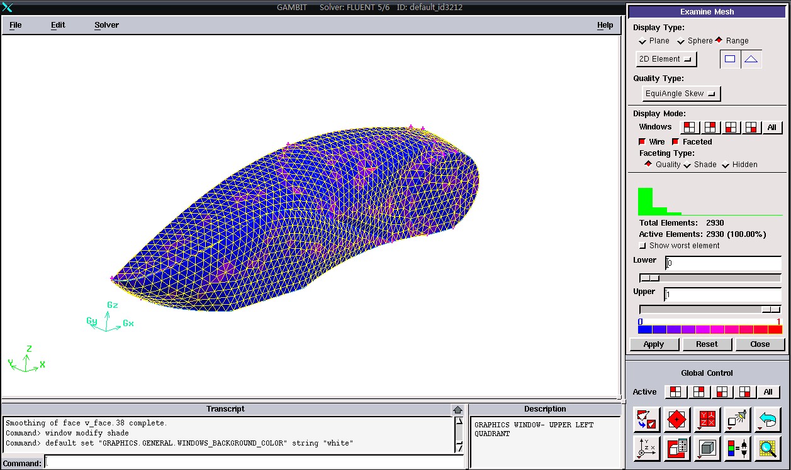Screen dimensions: 791x470
Task: Click the Upper range slider track
Action: pos(700,309)
